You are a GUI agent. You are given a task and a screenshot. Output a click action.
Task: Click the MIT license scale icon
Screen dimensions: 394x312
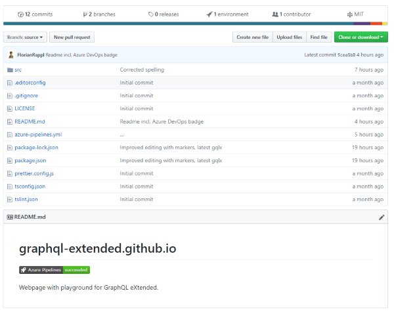click(350, 14)
